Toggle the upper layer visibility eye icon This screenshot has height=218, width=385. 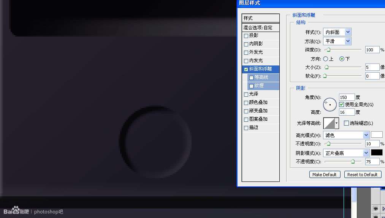tap(375, 208)
